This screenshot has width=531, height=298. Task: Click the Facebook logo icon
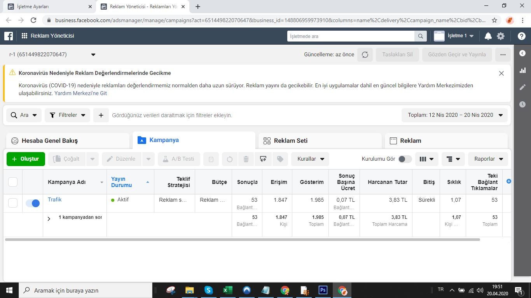point(9,36)
